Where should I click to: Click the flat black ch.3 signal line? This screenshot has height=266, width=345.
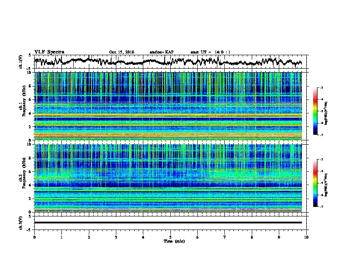tap(168, 223)
